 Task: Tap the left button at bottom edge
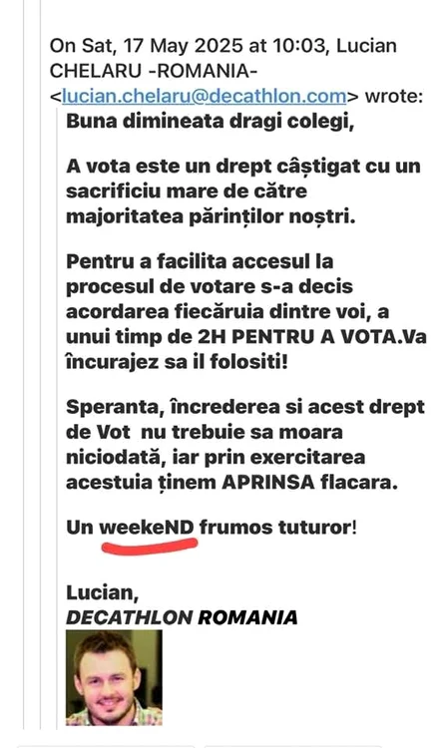coord(106,746)
